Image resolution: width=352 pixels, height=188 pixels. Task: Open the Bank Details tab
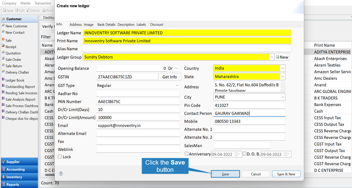click(106, 25)
